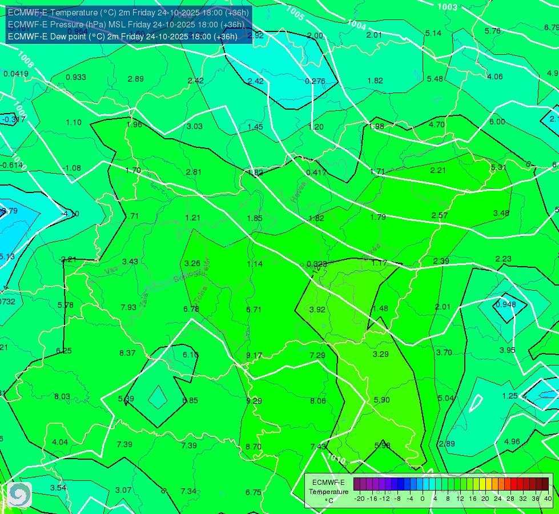
Task: Select the ECMWF-E Pressure MSL layer label
Action: click(x=126, y=25)
